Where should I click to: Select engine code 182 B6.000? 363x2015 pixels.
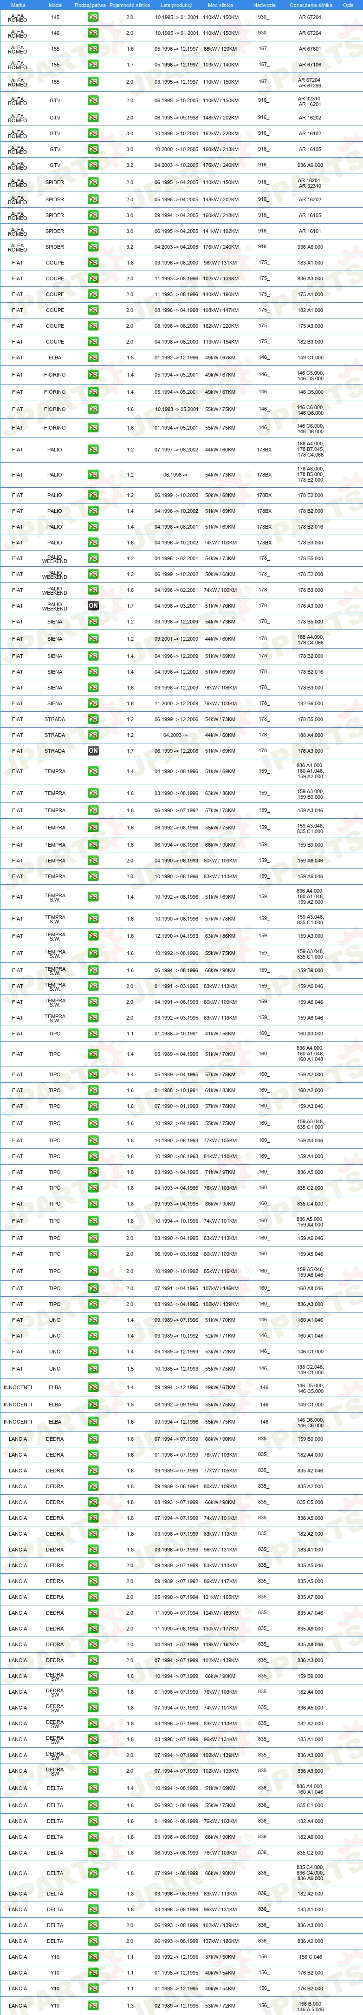pyautogui.click(x=310, y=703)
